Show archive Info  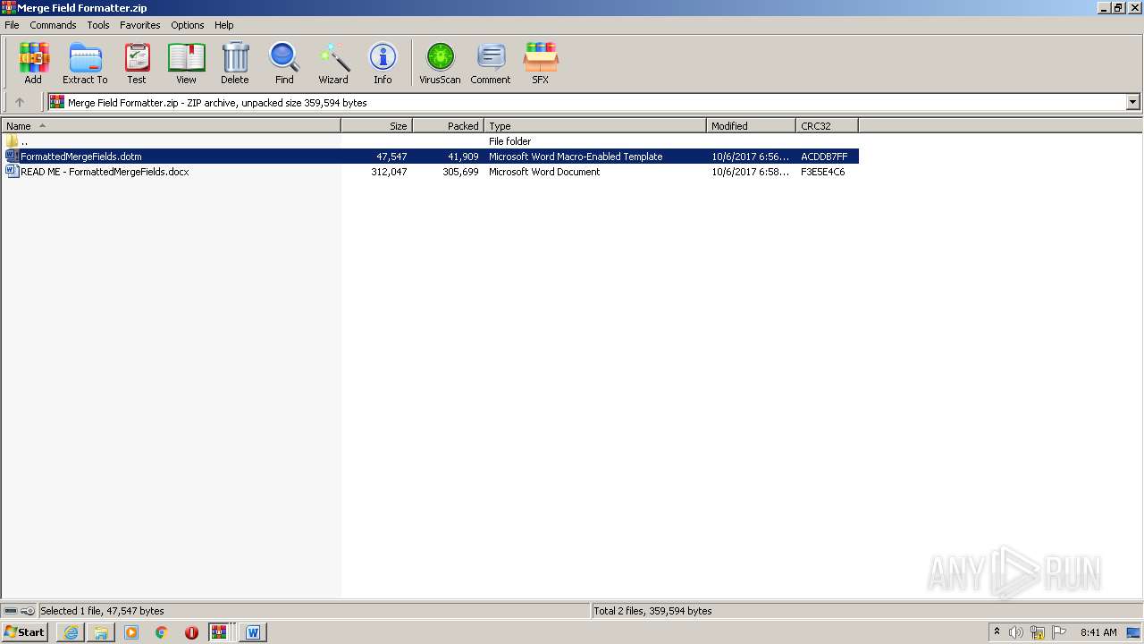(383, 63)
